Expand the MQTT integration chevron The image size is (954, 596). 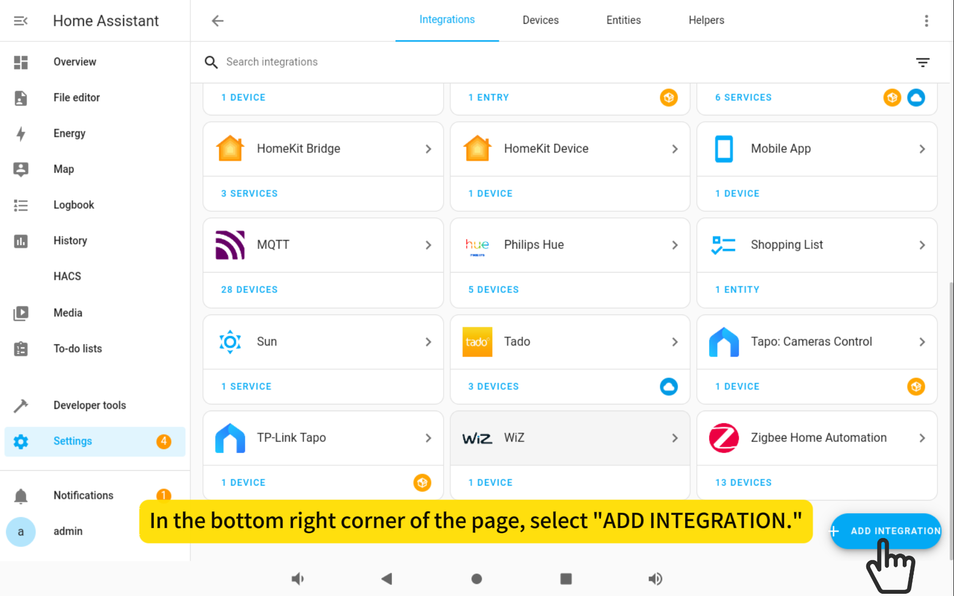pyautogui.click(x=428, y=245)
